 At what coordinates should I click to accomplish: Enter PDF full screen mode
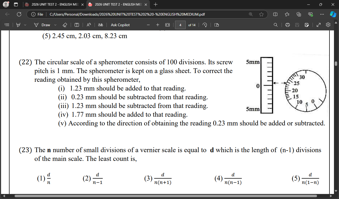319,25
